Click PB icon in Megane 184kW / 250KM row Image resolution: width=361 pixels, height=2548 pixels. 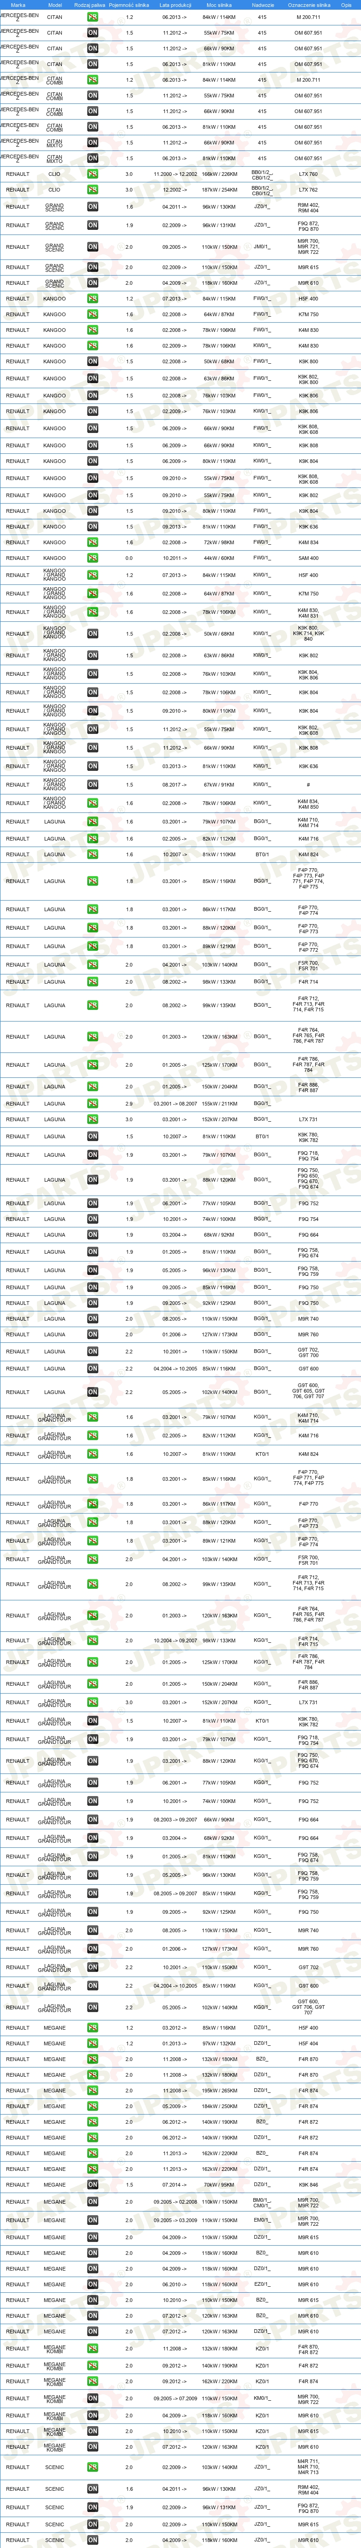pos(92,2107)
